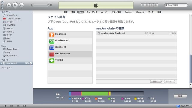
Task: Switch to the ムービー tab
Action: (x=105, y=12)
